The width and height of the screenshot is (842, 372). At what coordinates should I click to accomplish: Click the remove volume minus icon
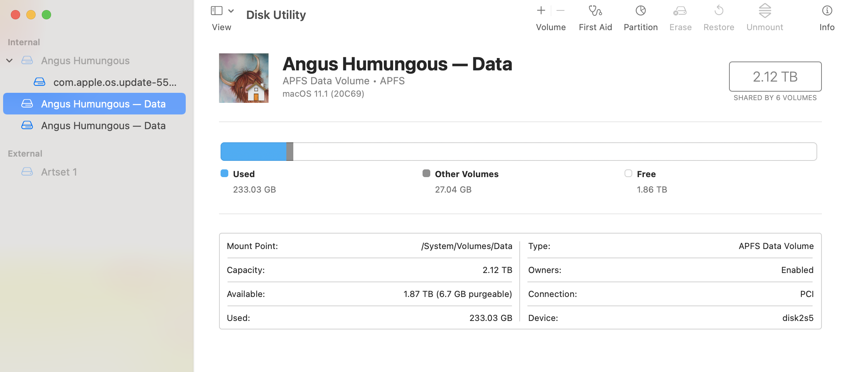560,11
